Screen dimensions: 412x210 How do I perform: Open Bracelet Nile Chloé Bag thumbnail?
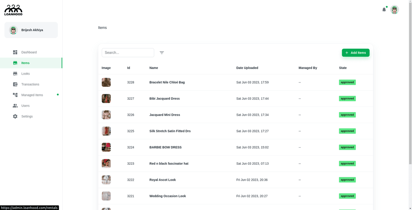click(x=106, y=82)
